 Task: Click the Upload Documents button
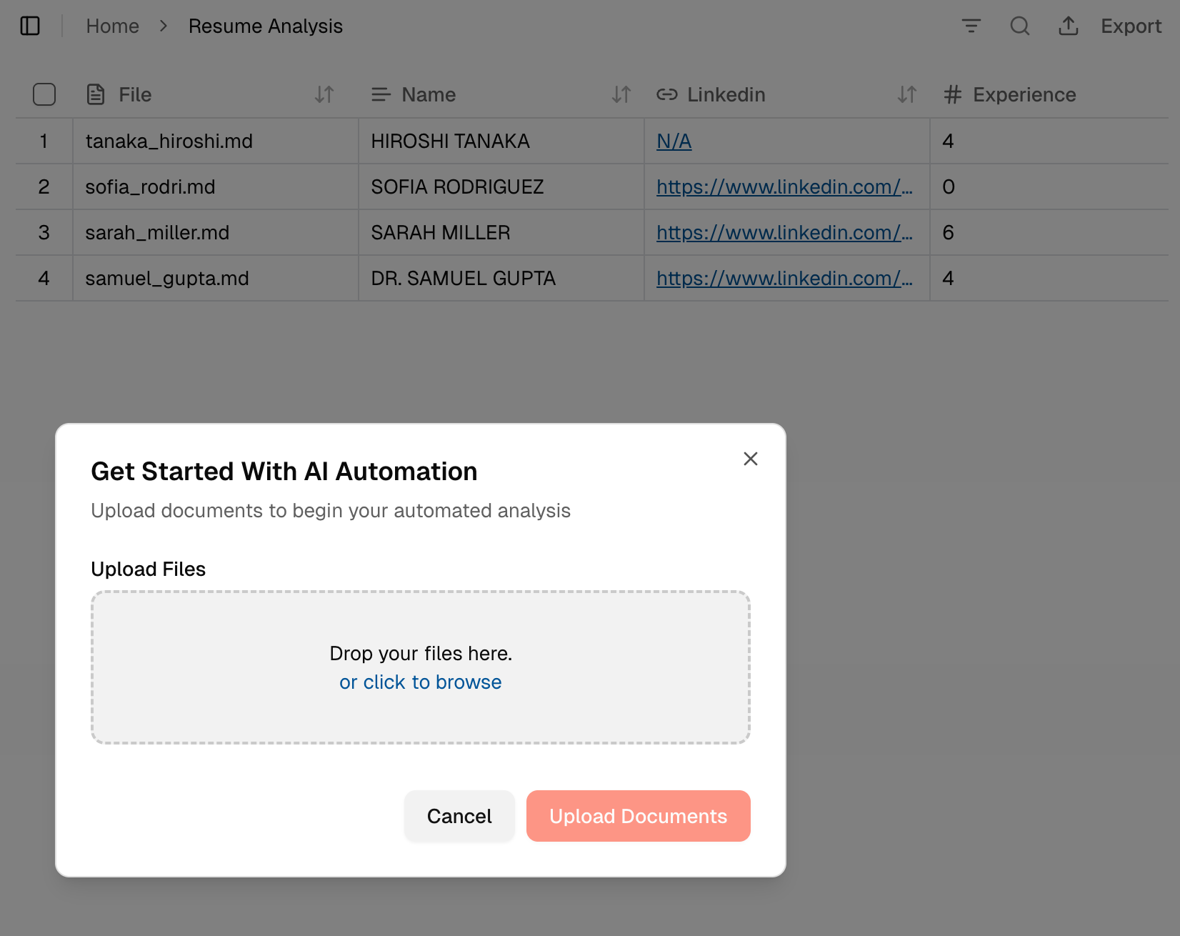(x=638, y=816)
